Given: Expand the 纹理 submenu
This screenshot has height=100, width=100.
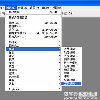Looking at the screenshot, I should [x=33, y=66].
